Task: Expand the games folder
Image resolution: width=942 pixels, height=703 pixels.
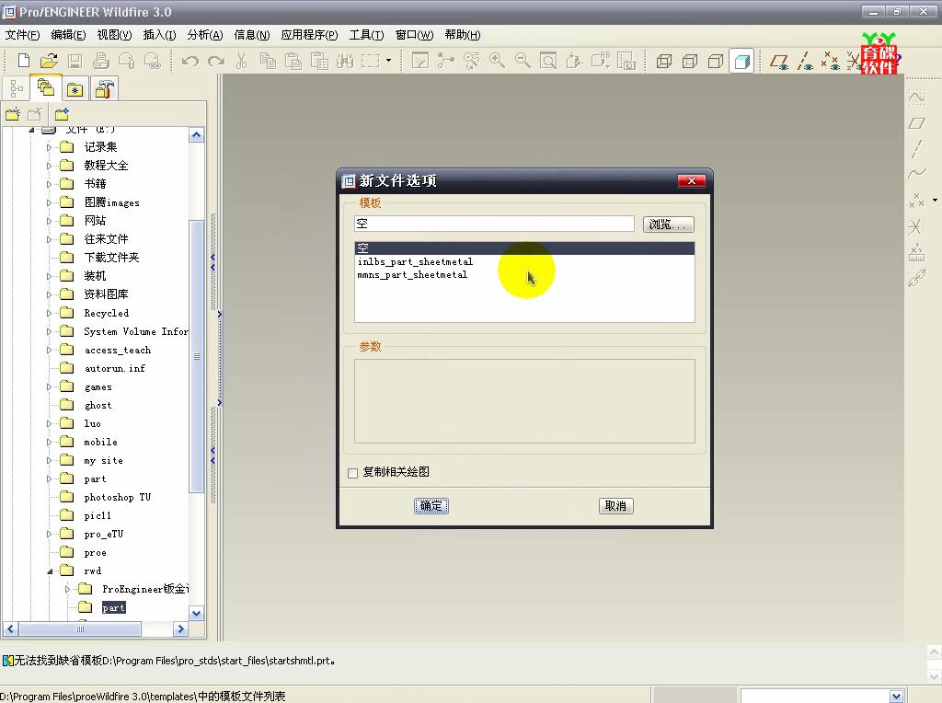Action: pyautogui.click(x=50, y=387)
